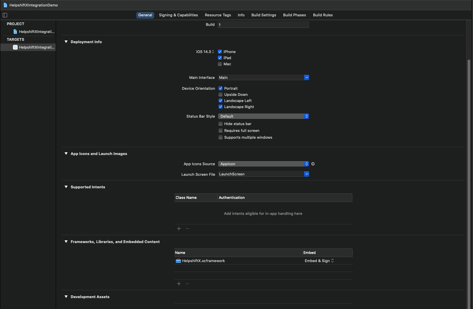Select the HelpshiftX.xcframework toolbox icon

pyautogui.click(x=178, y=261)
